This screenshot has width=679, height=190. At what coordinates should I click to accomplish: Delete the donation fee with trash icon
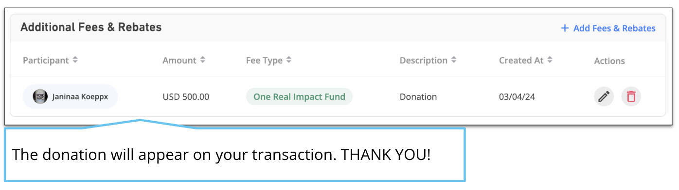coord(631,96)
